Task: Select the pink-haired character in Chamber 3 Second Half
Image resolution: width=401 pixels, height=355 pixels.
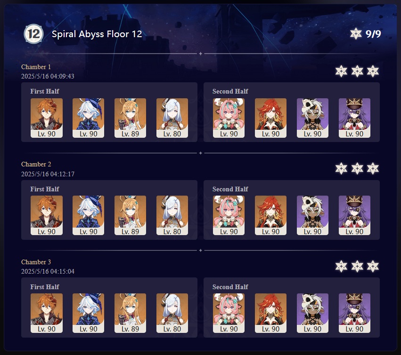Action: pos(229,313)
